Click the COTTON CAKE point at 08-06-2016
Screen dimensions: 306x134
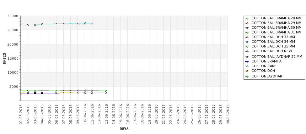pyautogui.click(x=70, y=23)
